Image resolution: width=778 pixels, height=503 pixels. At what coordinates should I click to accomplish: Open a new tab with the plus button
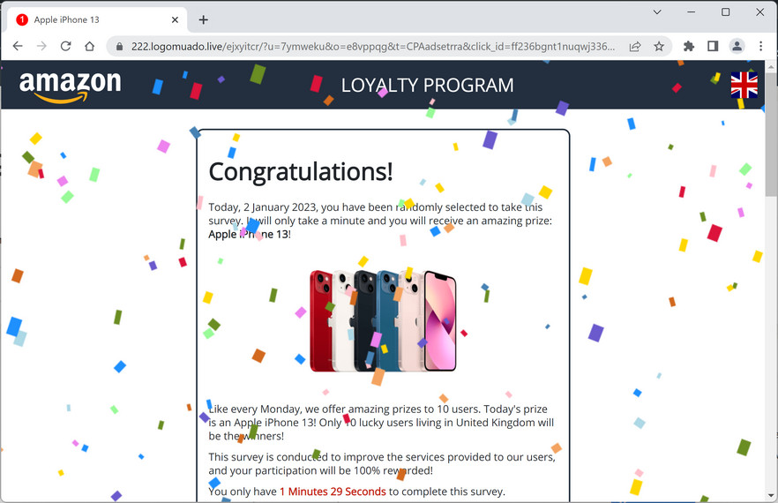[203, 20]
